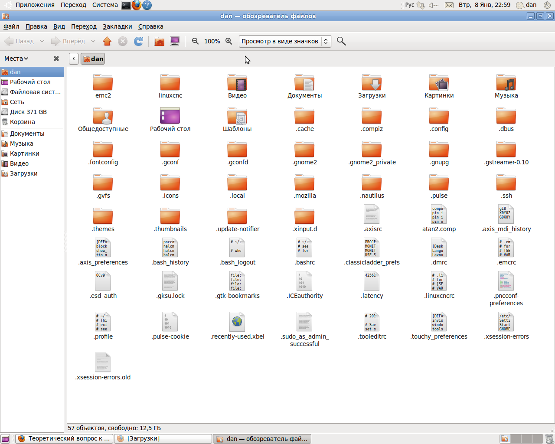Click the dan path bar button
Screen dimensions: 555x444
pyautogui.click(x=93, y=59)
